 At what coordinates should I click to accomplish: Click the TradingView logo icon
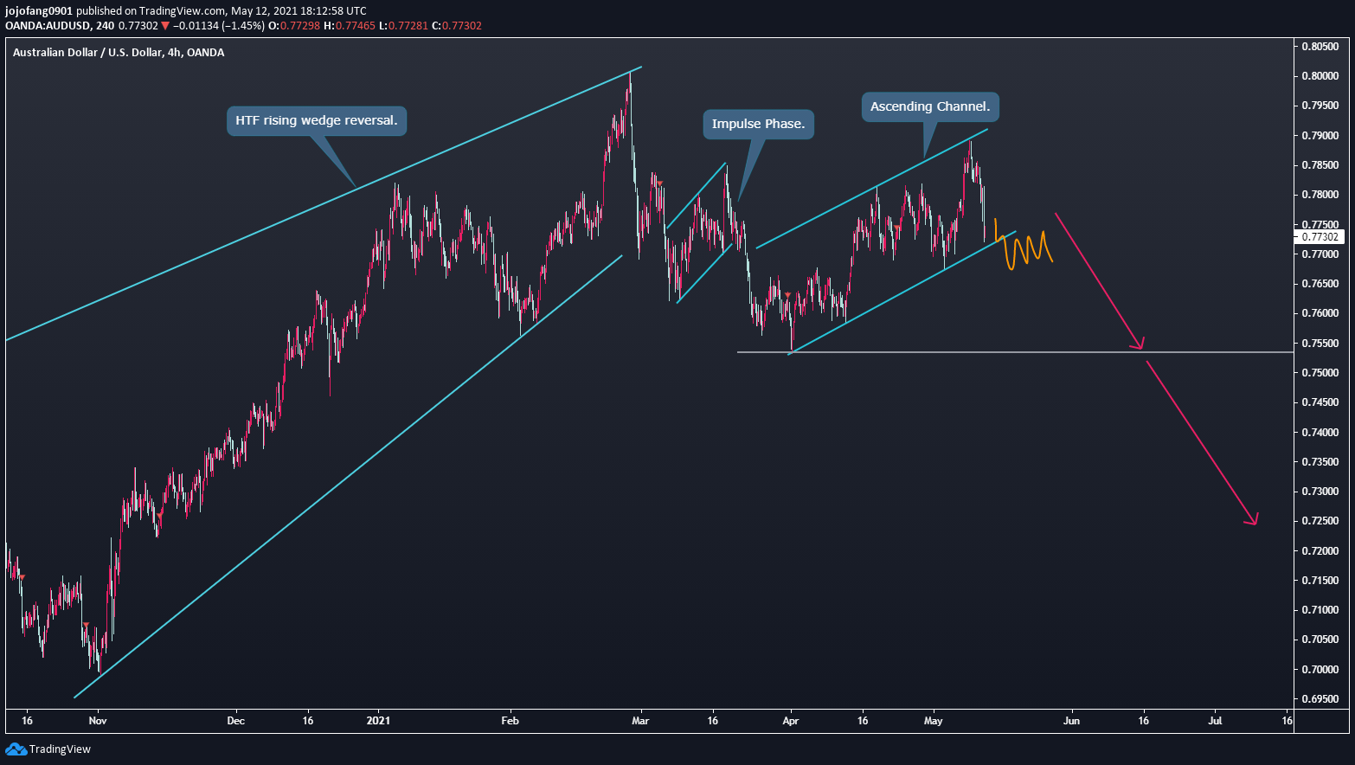pos(16,749)
